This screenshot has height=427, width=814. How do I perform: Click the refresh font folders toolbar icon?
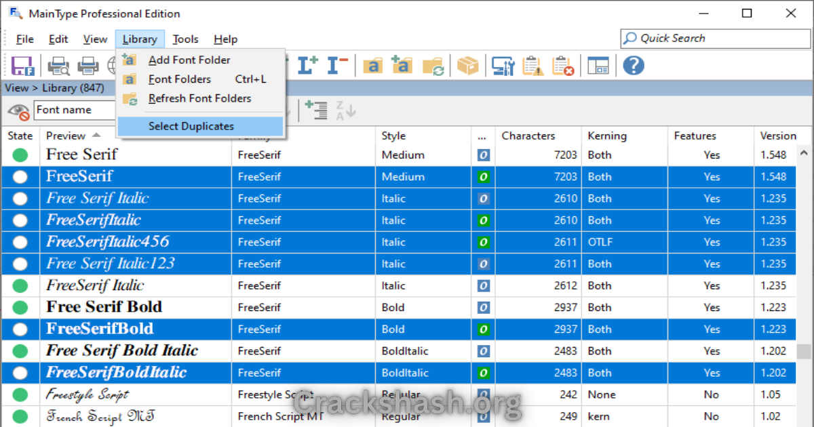[x=433, y=66]
